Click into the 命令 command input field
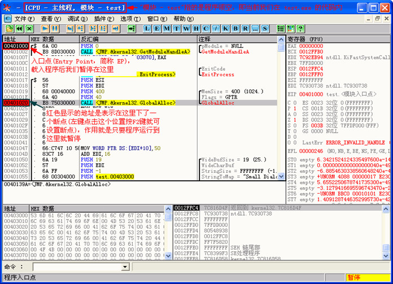Screen dimensions: 393x284 coord(77,267)
